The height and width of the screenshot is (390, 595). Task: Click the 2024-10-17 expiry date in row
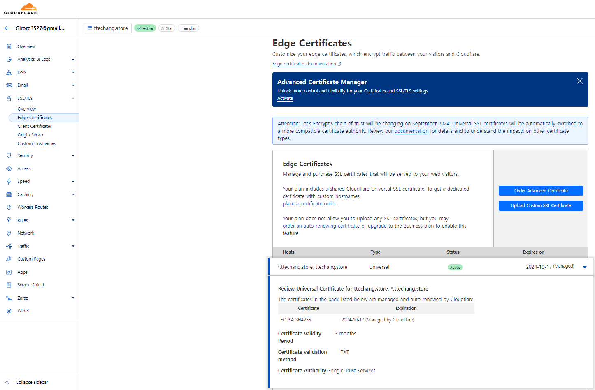(539, 267)
